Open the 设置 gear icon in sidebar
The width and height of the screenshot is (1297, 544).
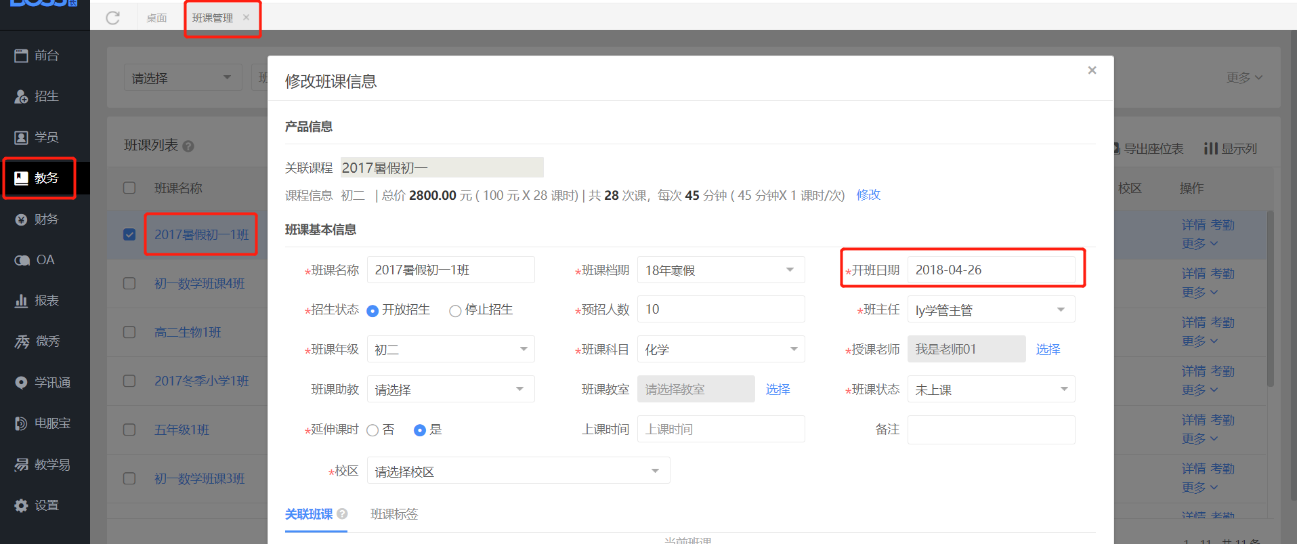[22, 505]
